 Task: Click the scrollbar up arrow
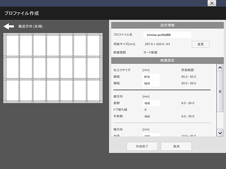point(220,68)
